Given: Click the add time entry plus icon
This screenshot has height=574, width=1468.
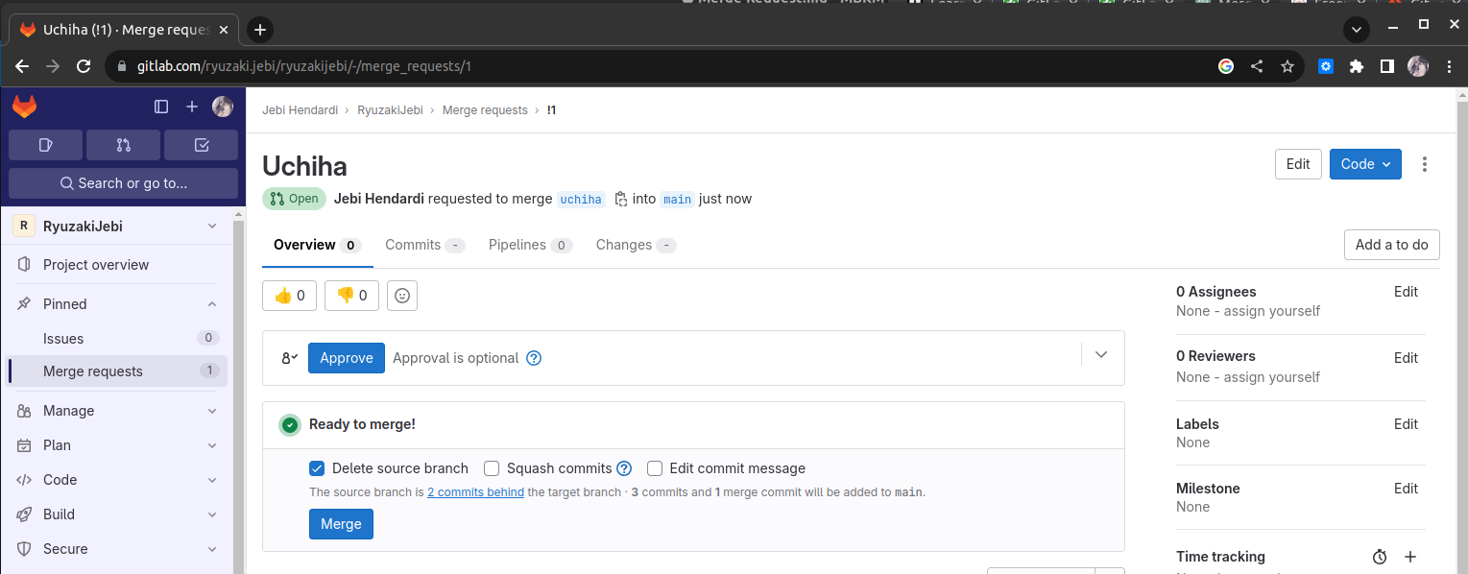Looking at the screenshot, I should point(1410,557).
